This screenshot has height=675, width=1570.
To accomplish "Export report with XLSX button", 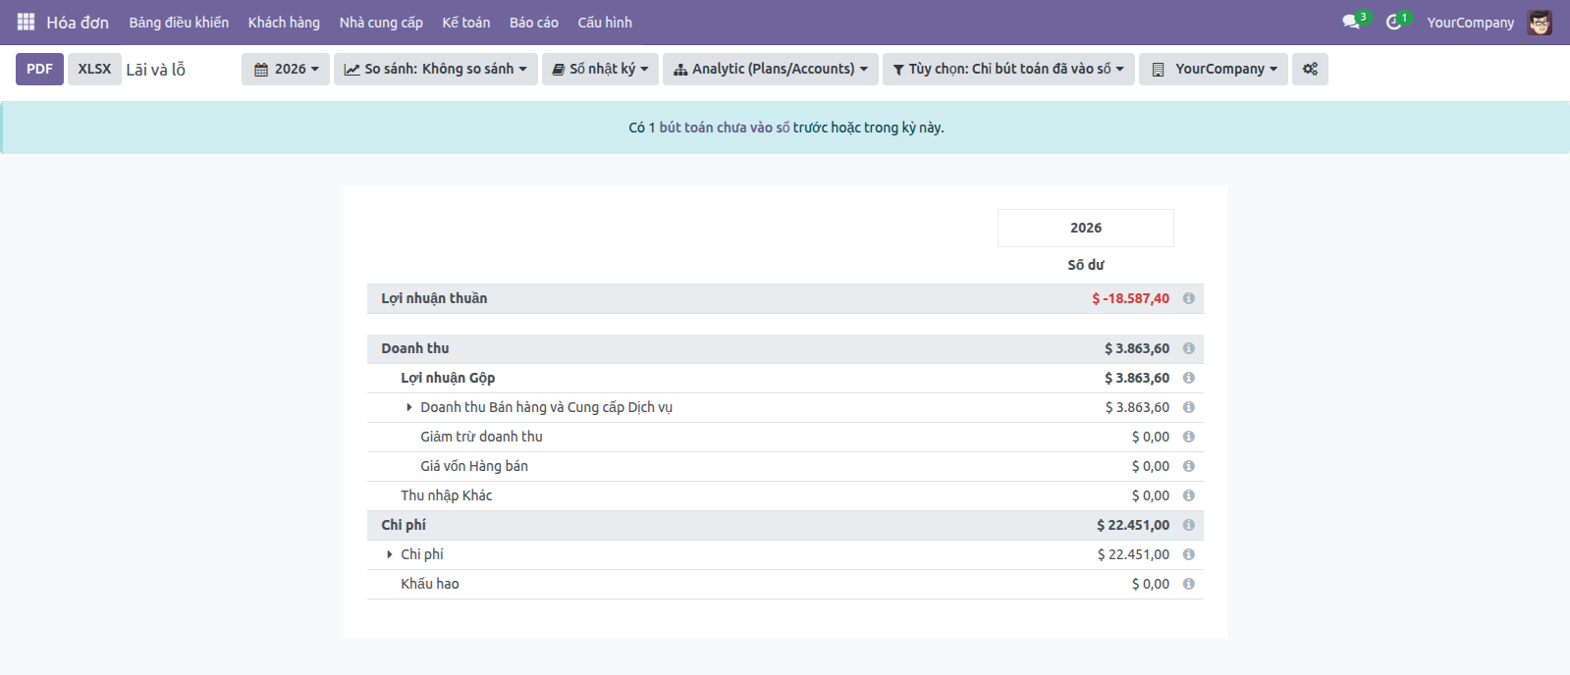I will coord(94,69).
